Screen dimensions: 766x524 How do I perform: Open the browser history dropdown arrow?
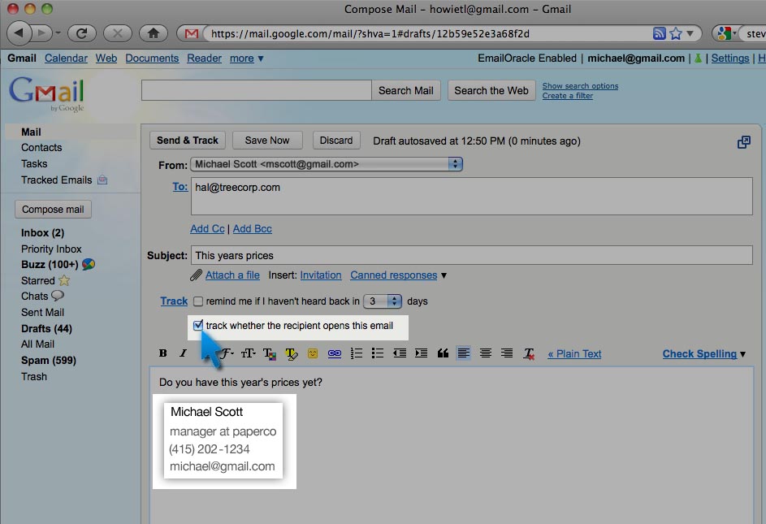(x=58, y=33)
